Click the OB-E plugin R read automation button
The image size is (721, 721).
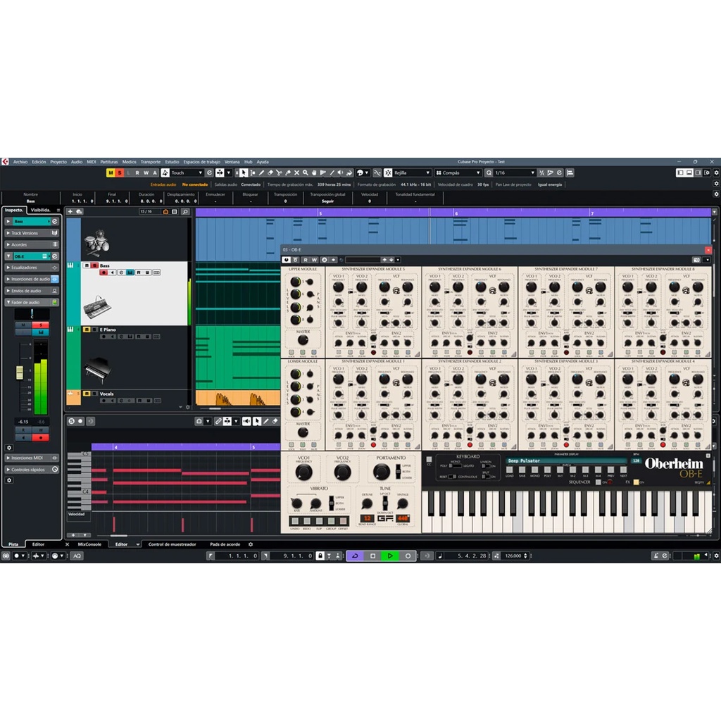[306, 260]
